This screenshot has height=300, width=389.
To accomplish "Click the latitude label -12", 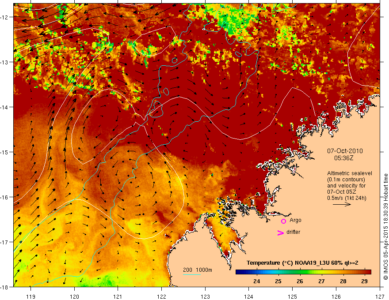I will point(5,17).
